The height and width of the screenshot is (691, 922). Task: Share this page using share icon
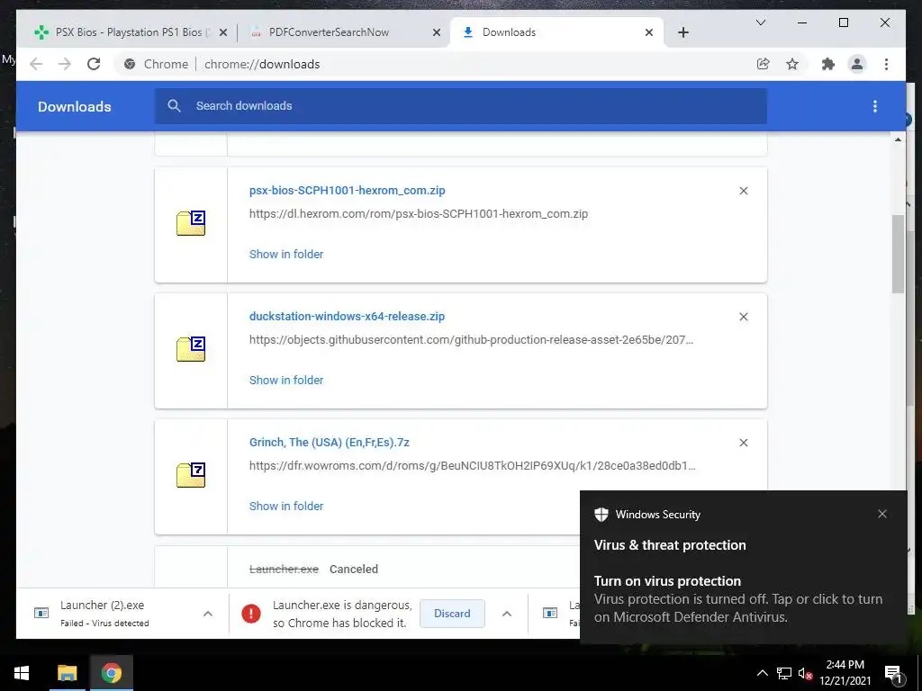(x=764, y=64)
